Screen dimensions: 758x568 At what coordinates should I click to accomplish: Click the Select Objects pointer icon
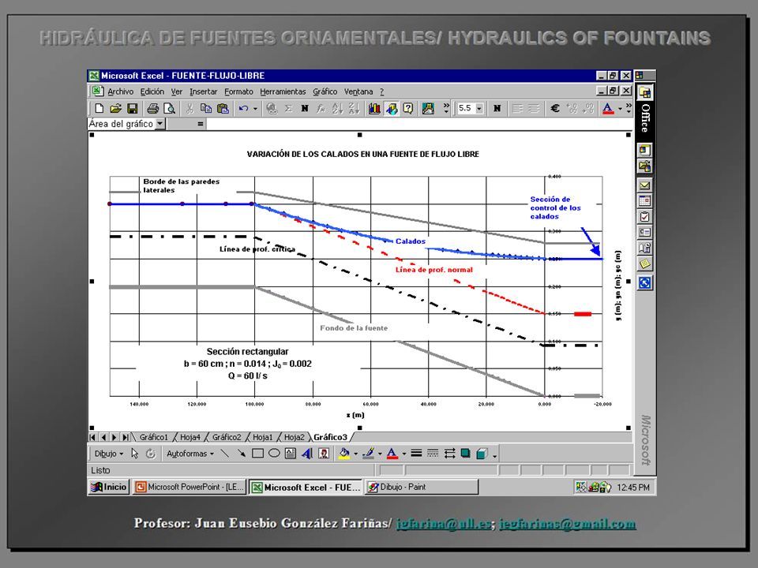click(135, 454)
